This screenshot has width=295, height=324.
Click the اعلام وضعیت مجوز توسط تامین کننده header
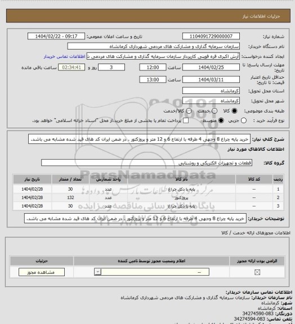click(x=151, y=261)
